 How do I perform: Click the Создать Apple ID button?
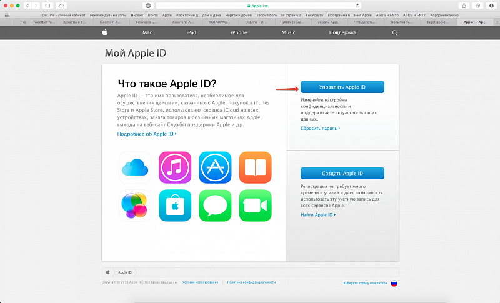click(342, 173)
